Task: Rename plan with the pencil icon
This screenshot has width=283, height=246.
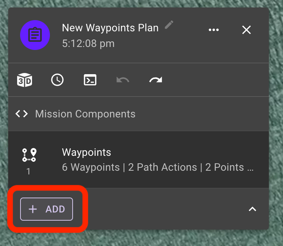Action: 169,25
